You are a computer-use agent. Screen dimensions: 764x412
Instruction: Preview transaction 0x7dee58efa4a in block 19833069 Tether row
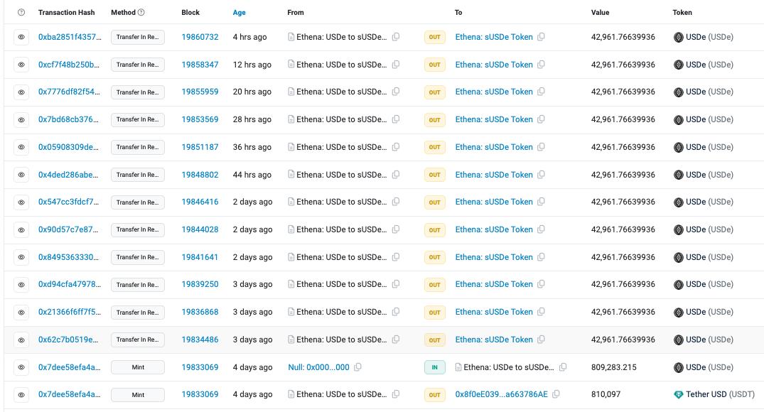(x=21, y=395)
